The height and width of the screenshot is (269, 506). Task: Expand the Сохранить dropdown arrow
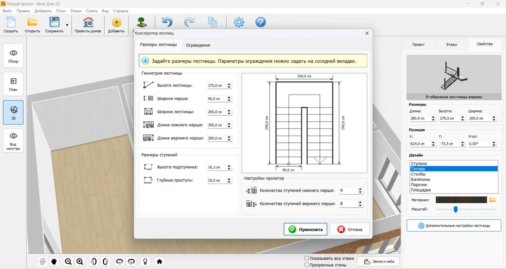pyautogui.click(x=67, y=25)
